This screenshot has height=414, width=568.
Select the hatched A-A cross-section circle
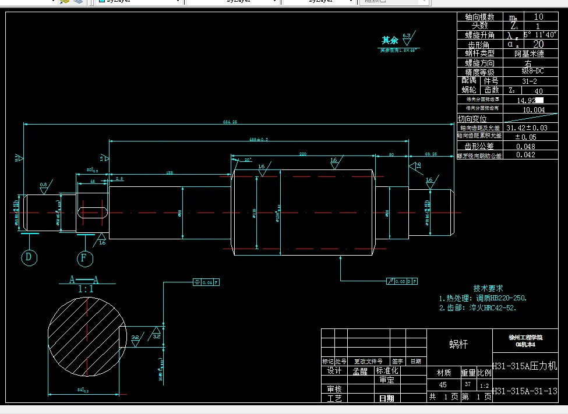pyautogui.click(x=87, y=337)
